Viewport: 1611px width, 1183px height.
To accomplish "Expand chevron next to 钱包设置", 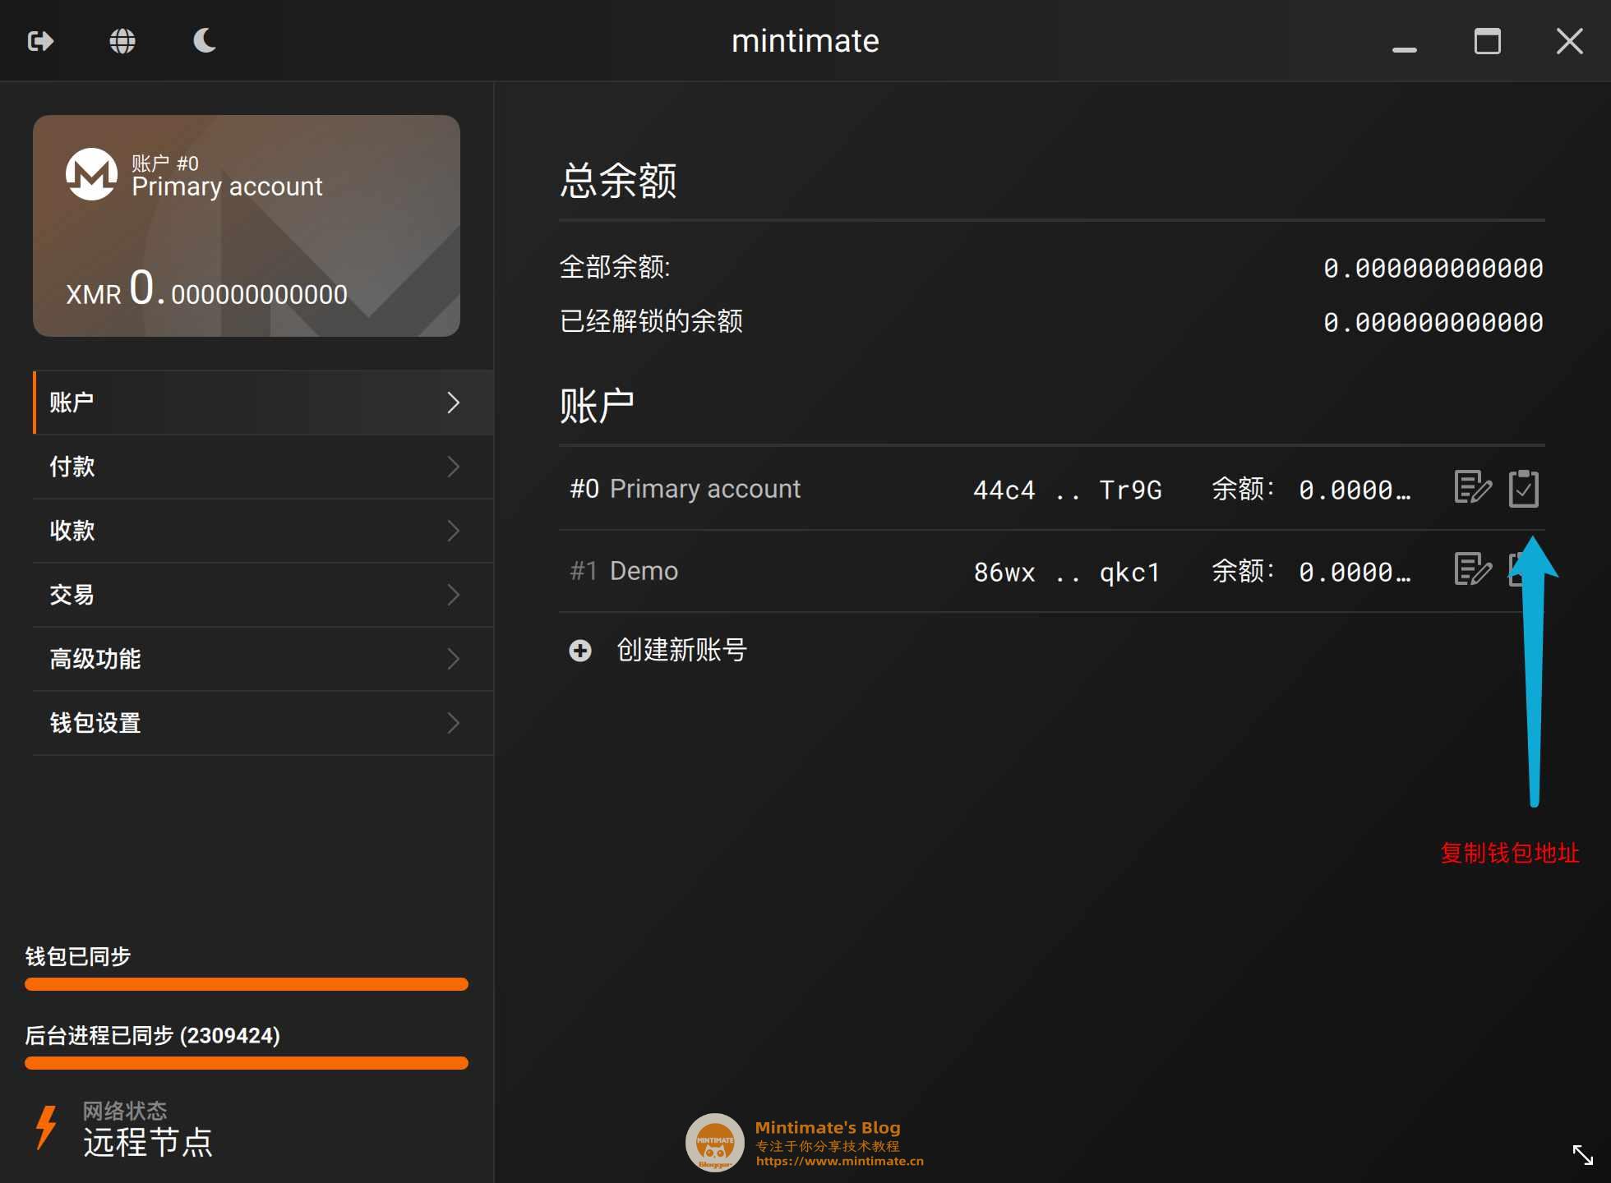I will [453, 723].
